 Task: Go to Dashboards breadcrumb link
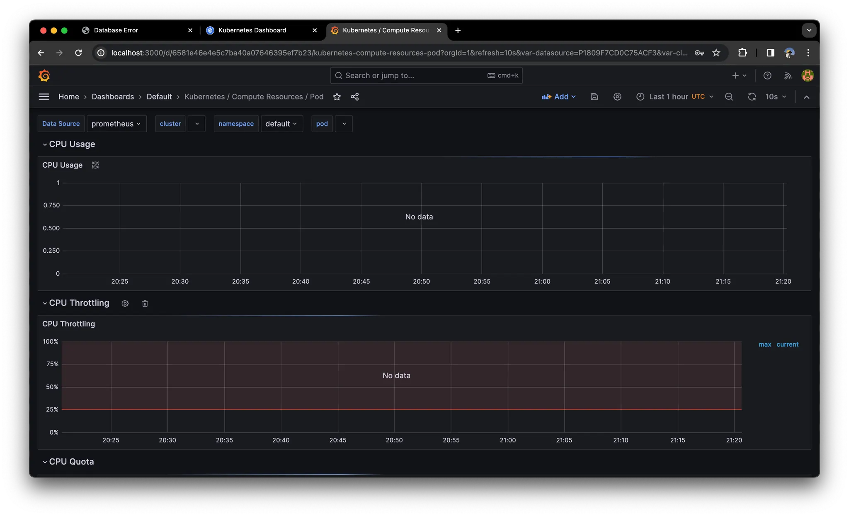113,96
